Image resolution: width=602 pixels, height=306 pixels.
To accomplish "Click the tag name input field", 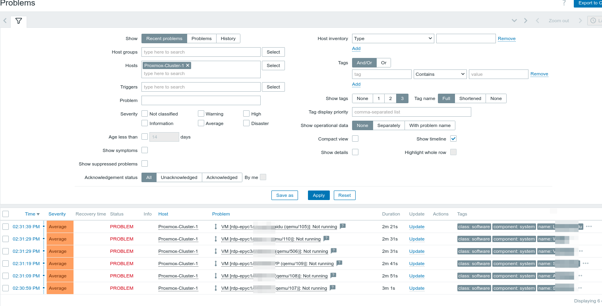I will (382, 74).
